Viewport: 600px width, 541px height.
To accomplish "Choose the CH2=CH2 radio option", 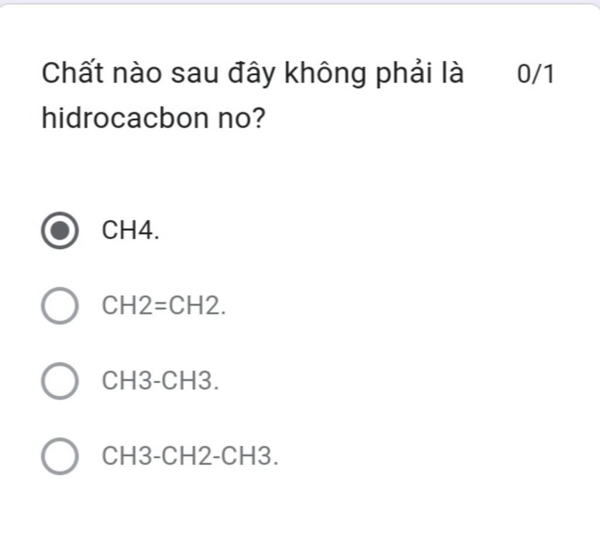I will click(x=60, y=306).
